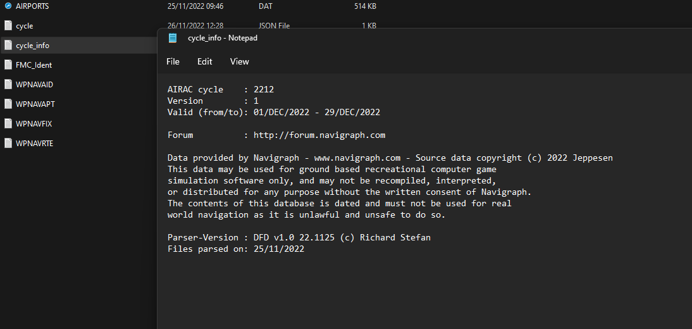Click the AIRPORTS file icon
The width and height of the screenshot is (692, 329).
(8, 6)
